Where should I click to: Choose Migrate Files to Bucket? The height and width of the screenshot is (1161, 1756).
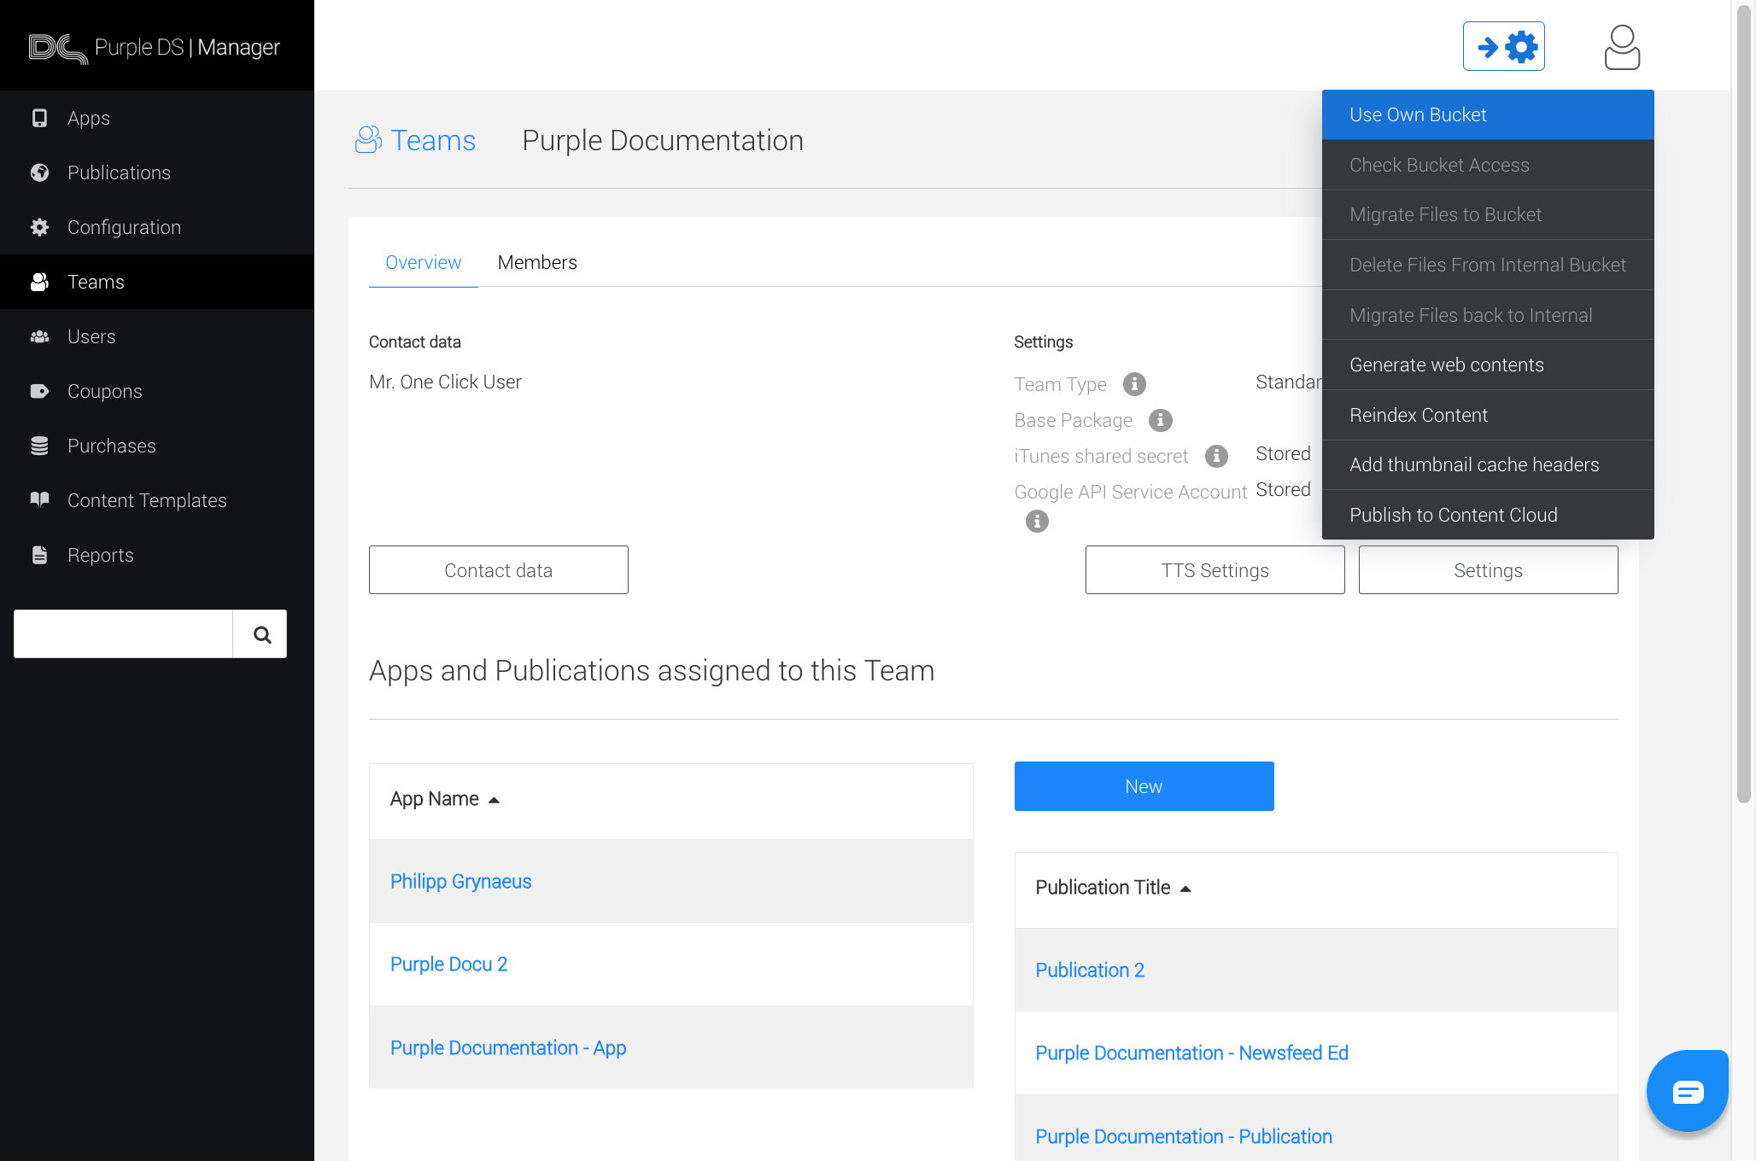pyautogui.click(x=1488, y=214)
